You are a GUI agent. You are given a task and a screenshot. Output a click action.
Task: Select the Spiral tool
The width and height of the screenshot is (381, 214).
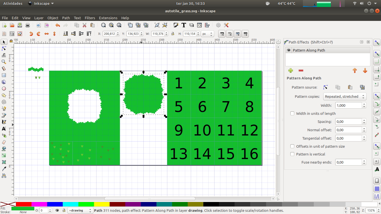pos(4,102)
